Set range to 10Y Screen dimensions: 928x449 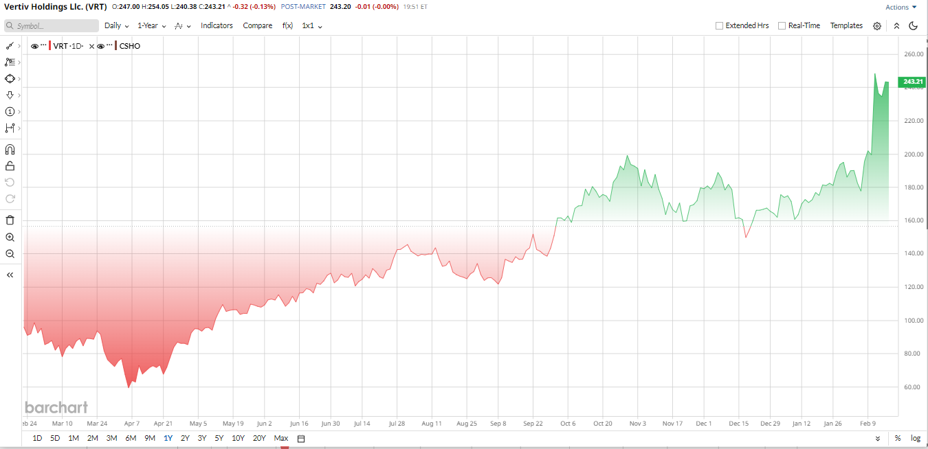tap(238, 438)
